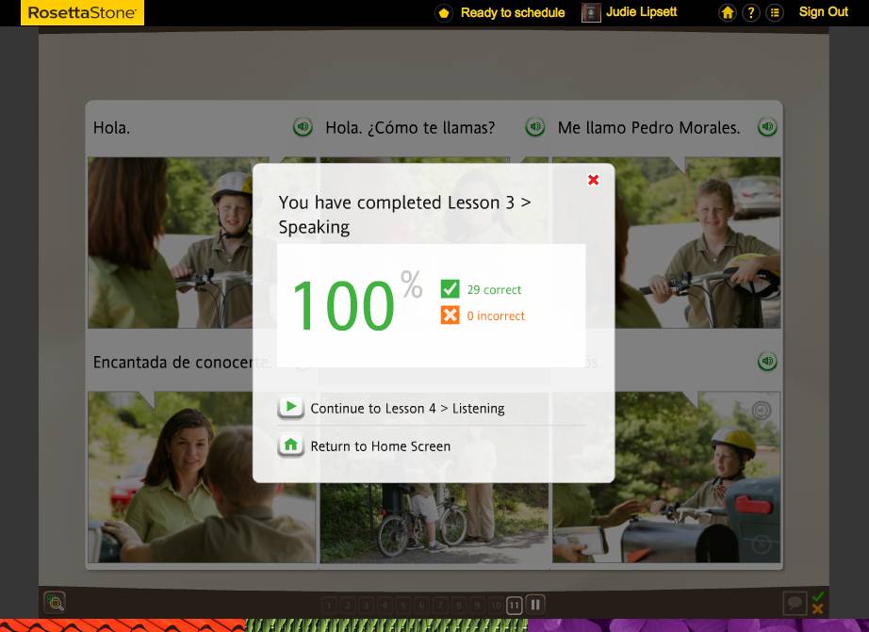This screenshot has width=869, height=632.
Task: Continue to Lesson 4 > Listening
Action: 407,408
